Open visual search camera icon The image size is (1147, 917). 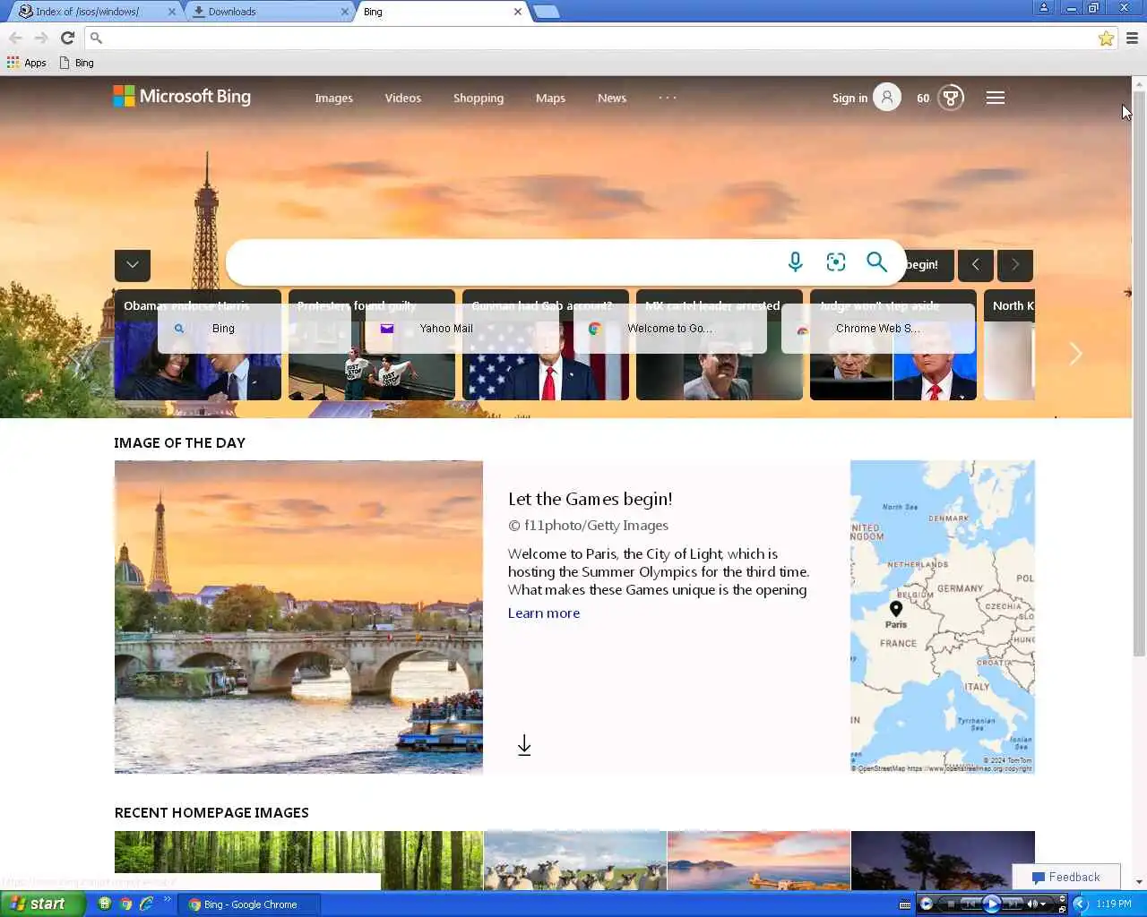point(836,261)
